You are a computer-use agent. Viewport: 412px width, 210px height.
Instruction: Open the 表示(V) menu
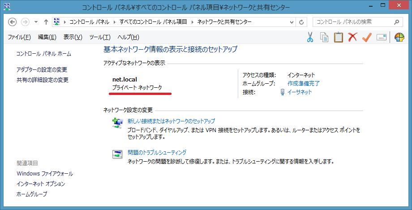click(73, 37)
